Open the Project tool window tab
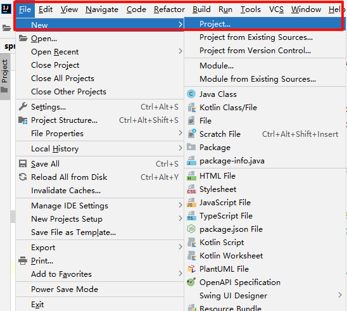Screen dimensions: 347x311 [x=5, y=77]
